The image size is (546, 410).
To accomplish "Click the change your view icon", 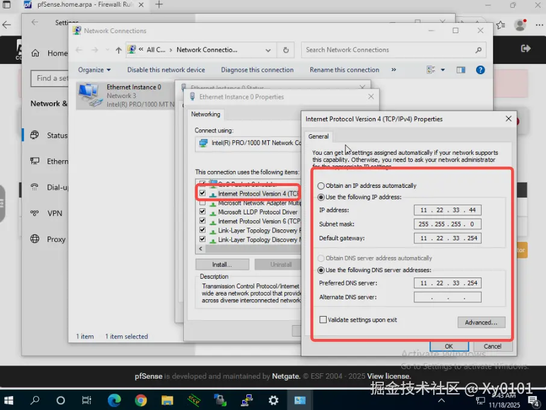I will click(x=431, y=70).
